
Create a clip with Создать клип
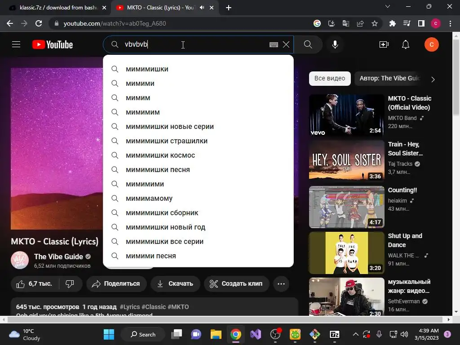point(236,284)
